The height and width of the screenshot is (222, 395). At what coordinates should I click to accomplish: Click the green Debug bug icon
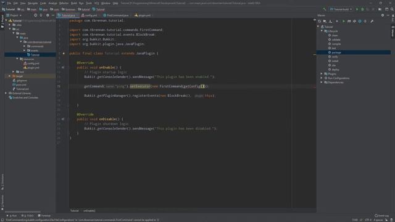point(362,9)
